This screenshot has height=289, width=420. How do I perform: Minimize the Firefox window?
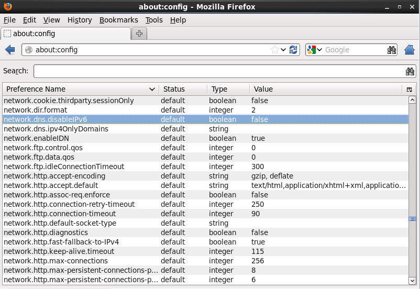point(387,7)
